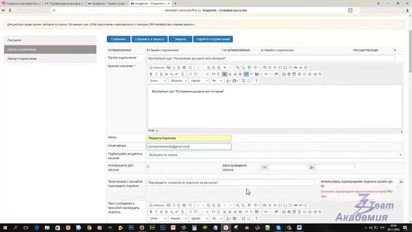This screenshot has height=232, width=412.
Task: Open Windows Start menu
Action: click(5, 227)
